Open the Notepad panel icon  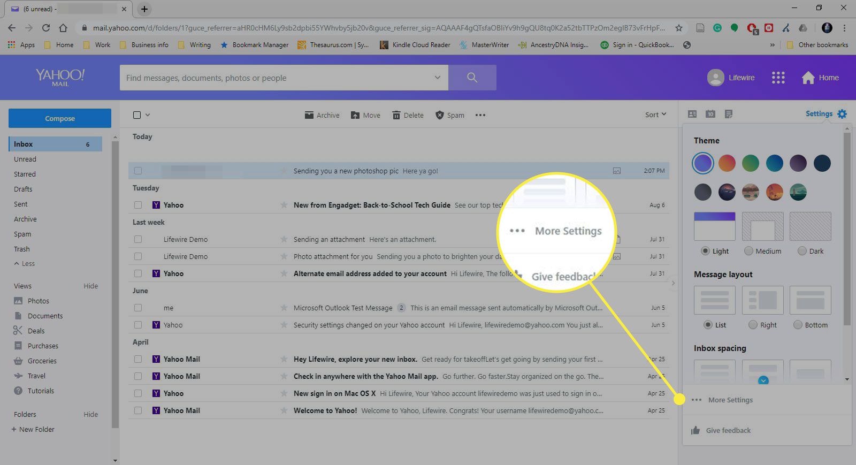click(729, 114)
